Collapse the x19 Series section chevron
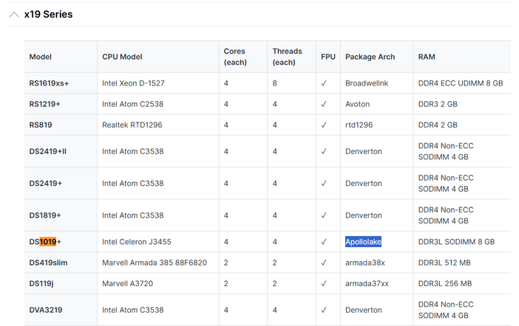The width and height of the screenshot is (519, 326). (14, 15)
